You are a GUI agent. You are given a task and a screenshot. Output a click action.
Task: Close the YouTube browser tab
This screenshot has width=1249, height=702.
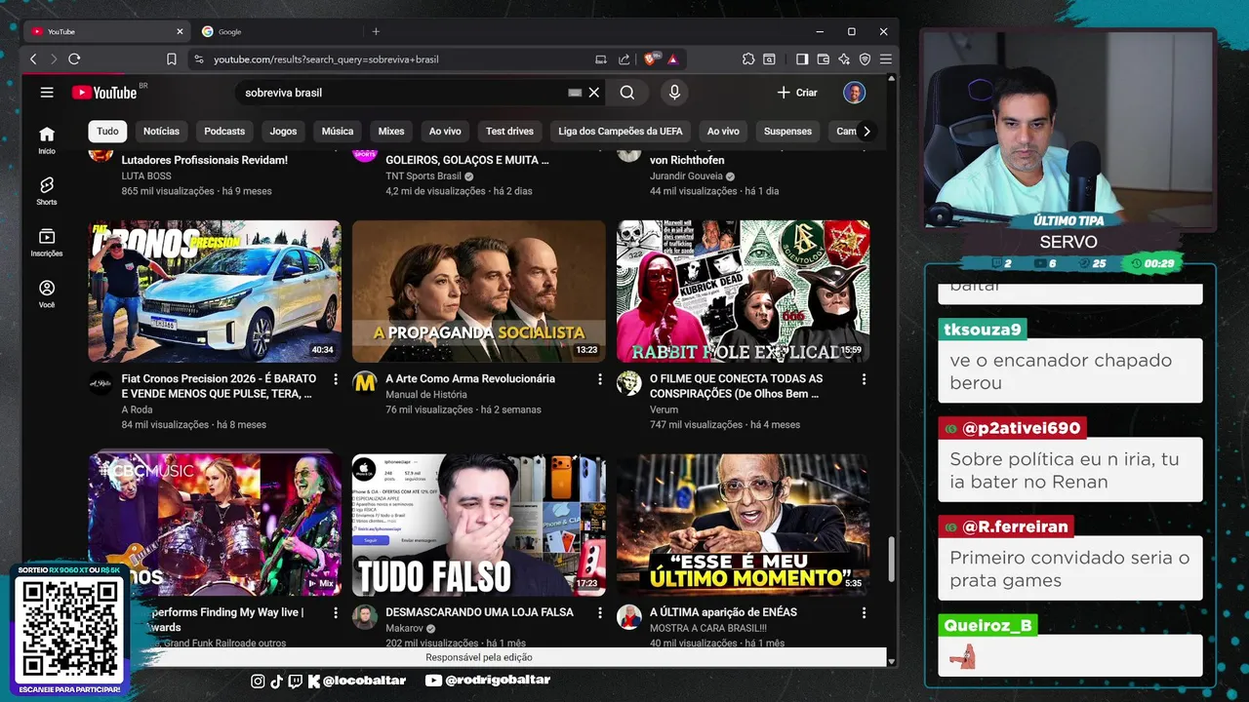[x=180, y=31]
